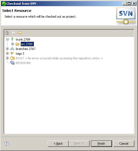The height and width of the screenshot is (151, 138).
Task: Expand the ROOT error entry
Action: [7, 58]
